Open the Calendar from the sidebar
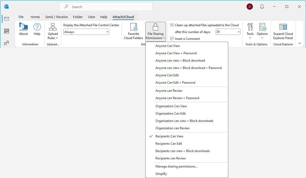Screen dimensions: 306x178 coord(6,31)
